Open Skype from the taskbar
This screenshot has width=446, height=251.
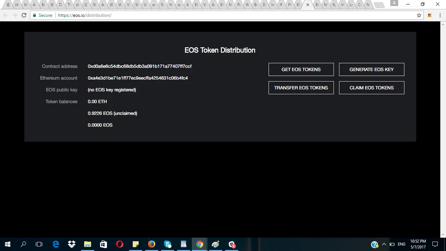click(168, 244)
